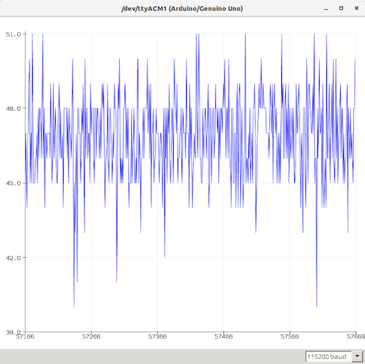Click the 57466 x-axis tick label

coord(223,336)
